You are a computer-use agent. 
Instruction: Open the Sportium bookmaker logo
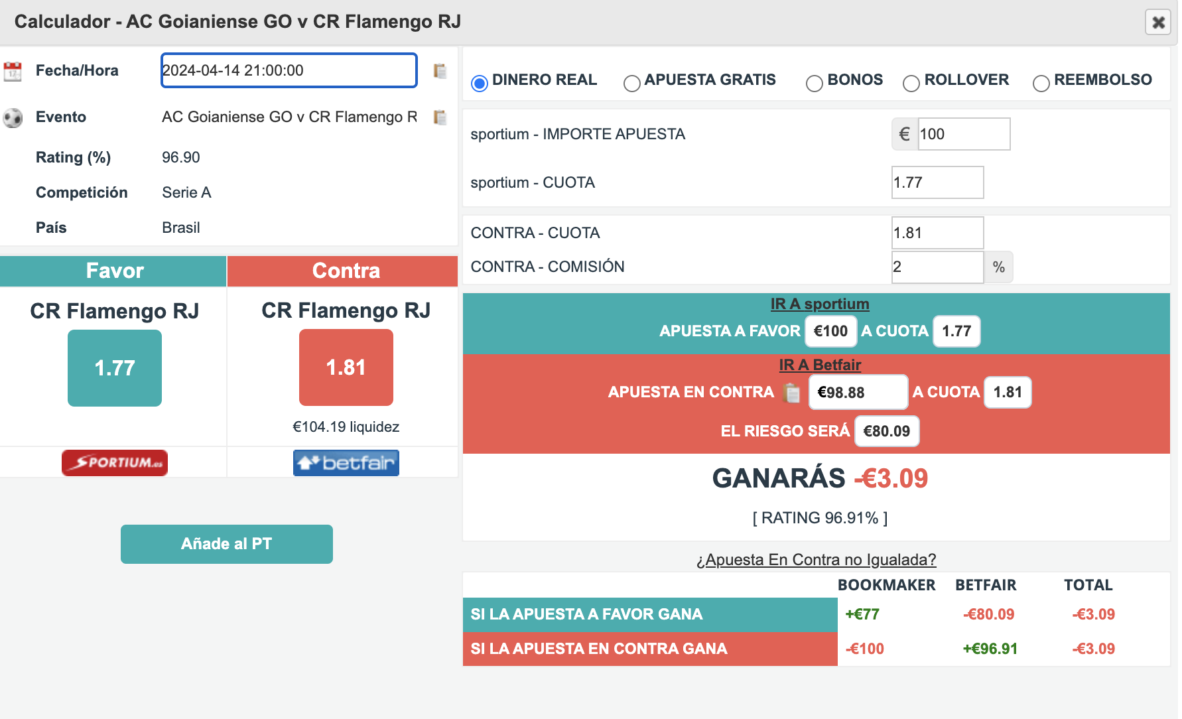(x=115, y=463)
